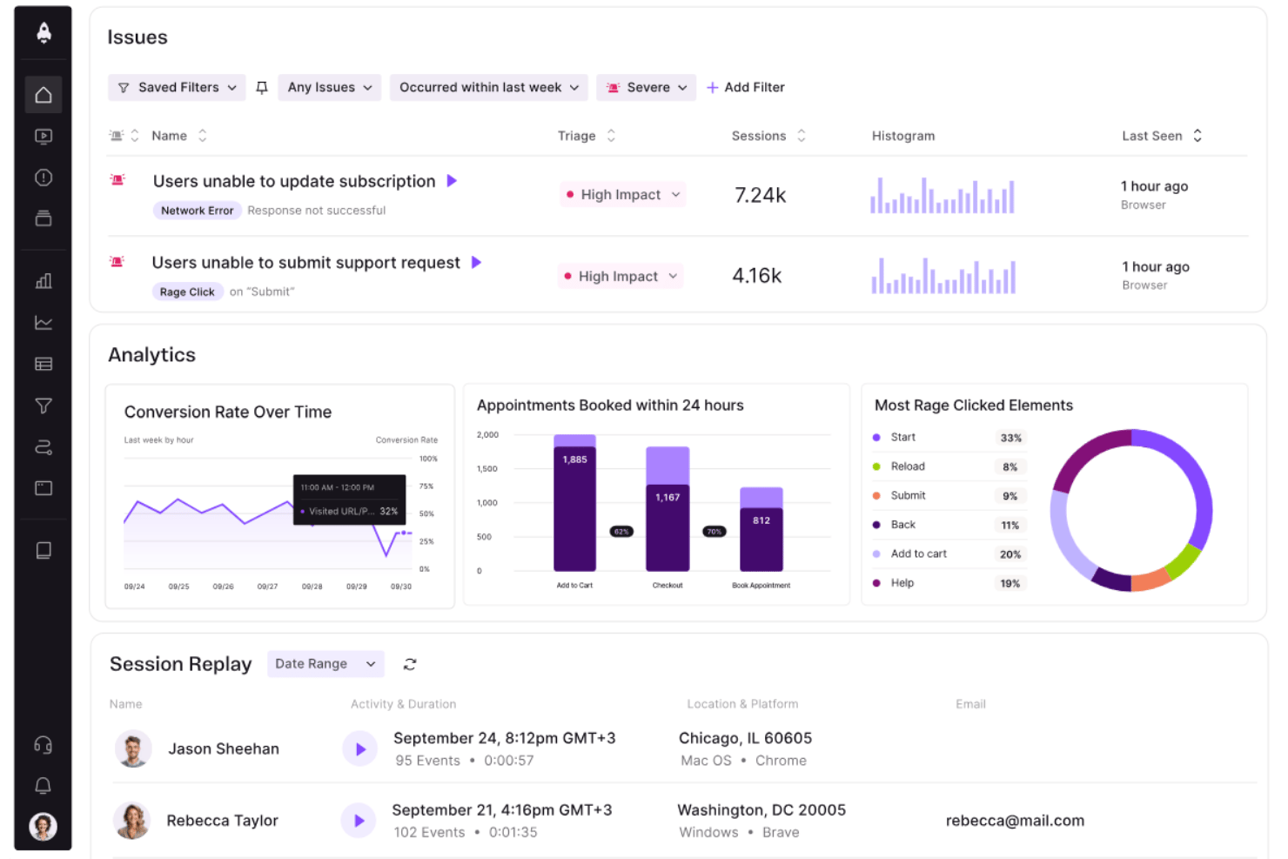Open the line graph icon in the sidebar
The height and width of the screenshot is (859, 1288).
[44, 323]
